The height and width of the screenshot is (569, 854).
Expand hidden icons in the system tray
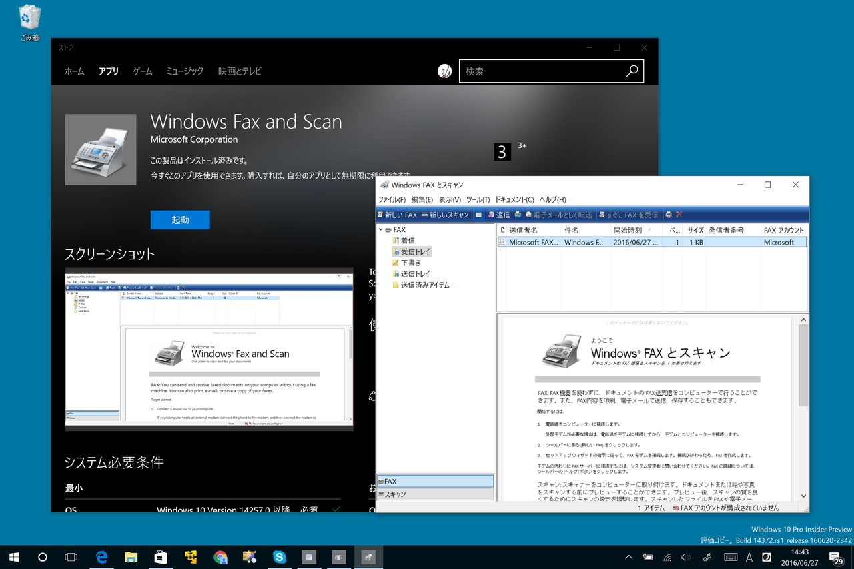(628, 557)
